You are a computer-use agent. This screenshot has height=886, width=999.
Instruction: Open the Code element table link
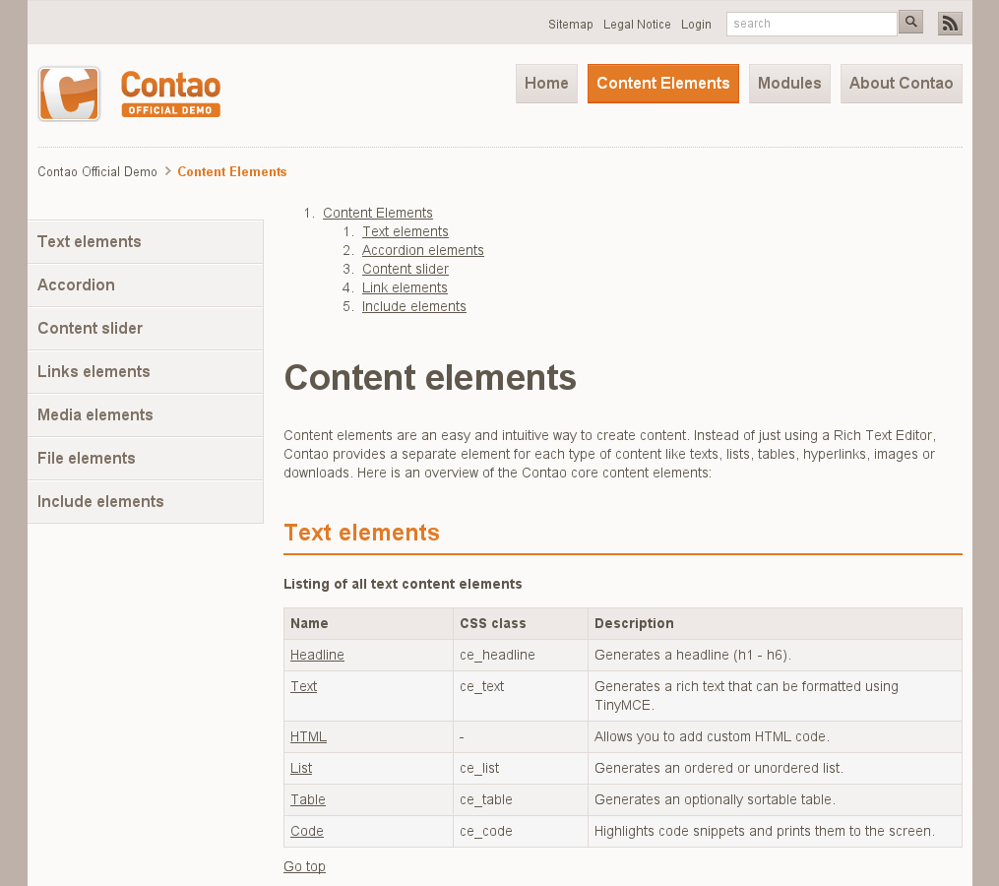click(307, 831)
